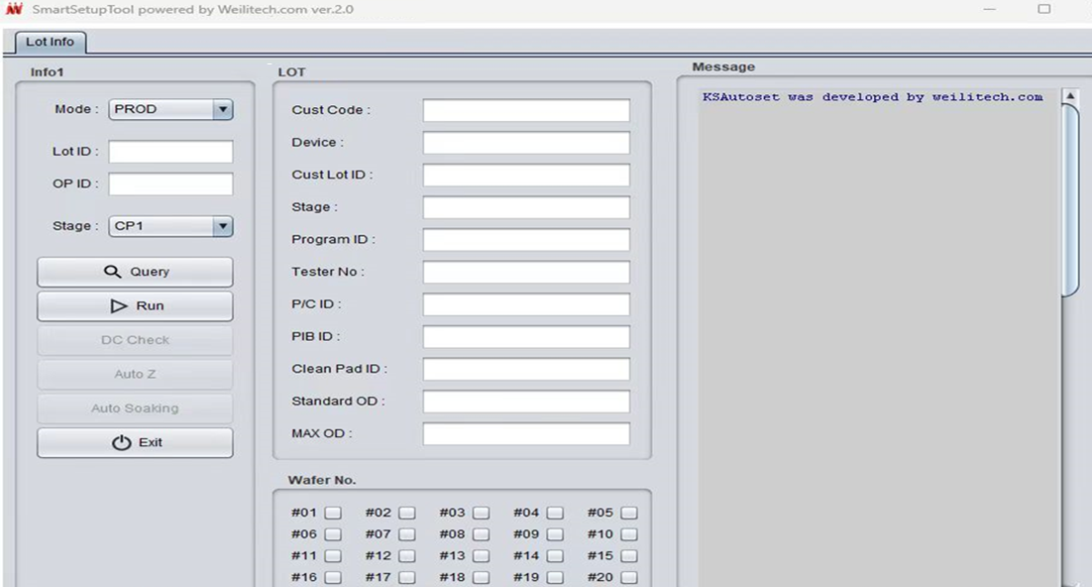Enable wafer #08 checkbox
The width and height of the screenshot is (1092, 587).
pos(481,534)
